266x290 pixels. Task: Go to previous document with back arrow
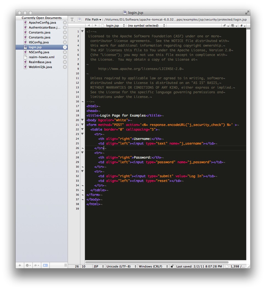(x=89, y=25)
